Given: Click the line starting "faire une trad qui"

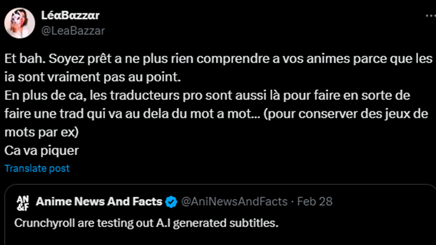Looking at the screenshot, I should point(218,114).
